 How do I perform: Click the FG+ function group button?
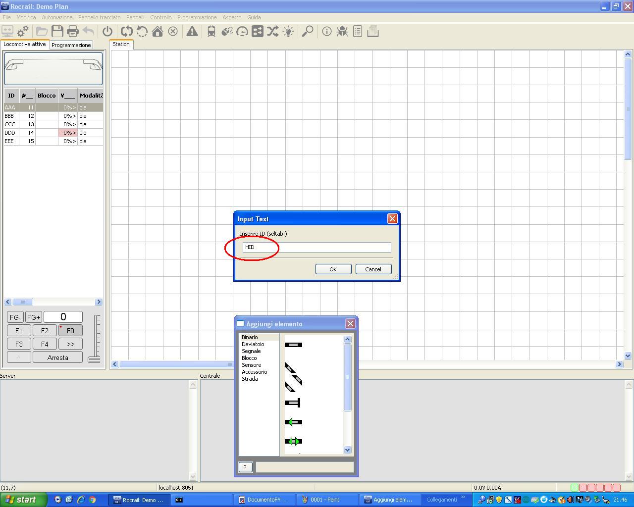34,317
